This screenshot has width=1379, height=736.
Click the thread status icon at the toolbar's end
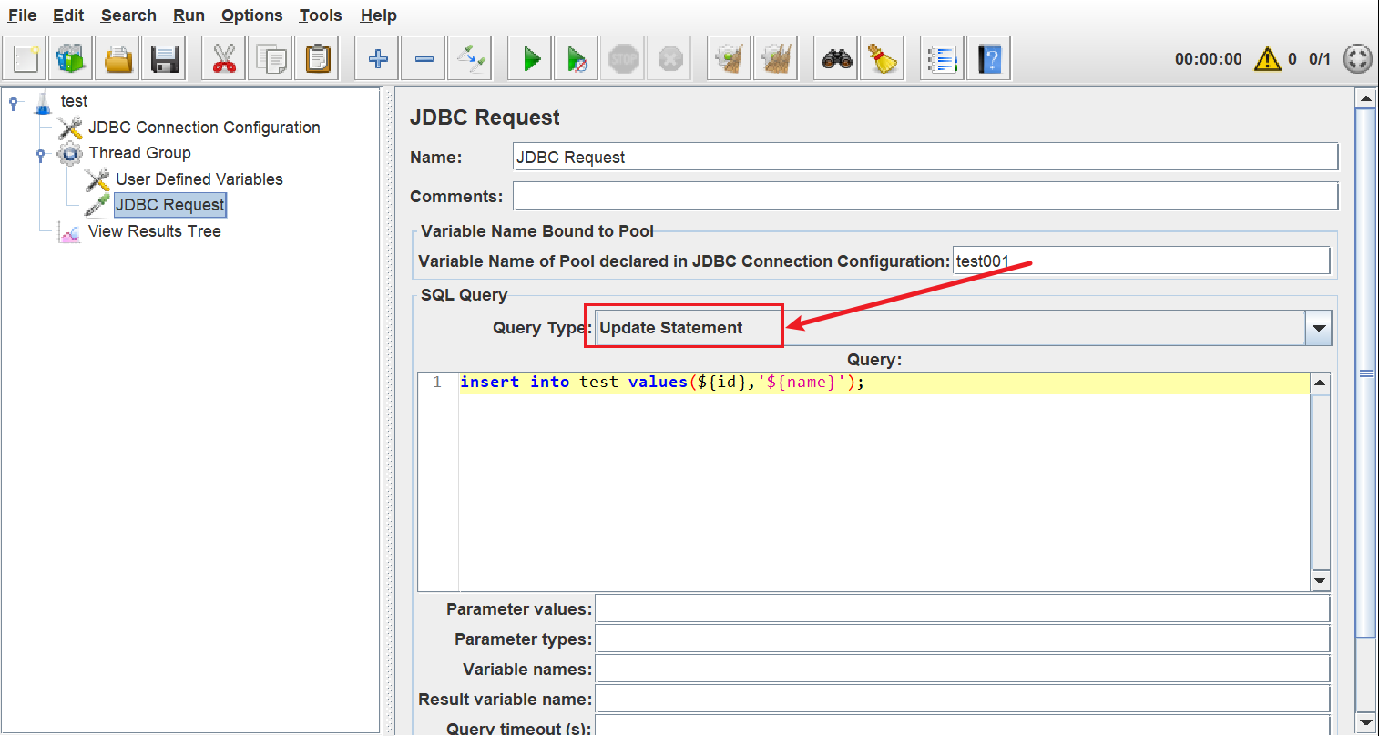click(x=1357, y=59)
